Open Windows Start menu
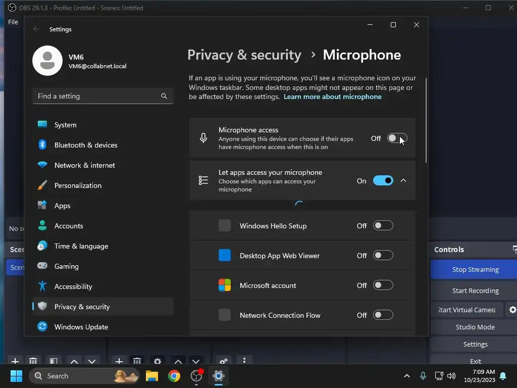This screenshot has height=388, width=517. click(16, 376)
